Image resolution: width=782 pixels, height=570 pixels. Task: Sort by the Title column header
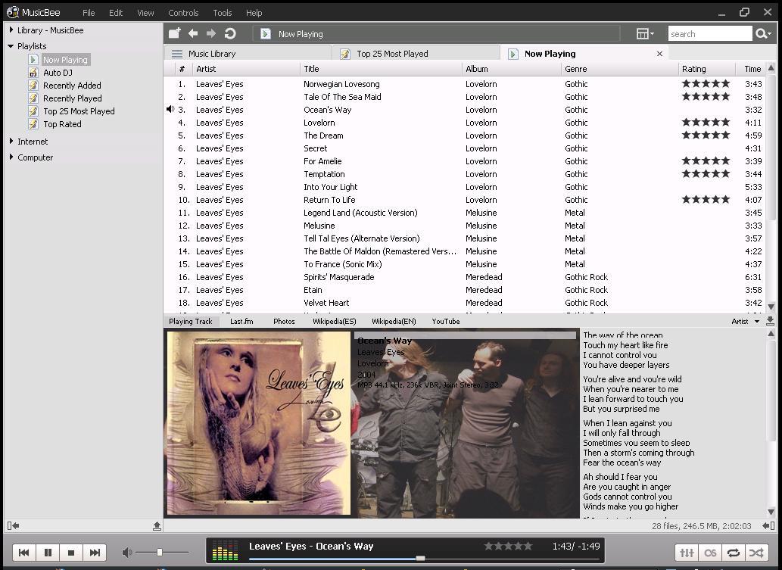click(x=381, y=69)
